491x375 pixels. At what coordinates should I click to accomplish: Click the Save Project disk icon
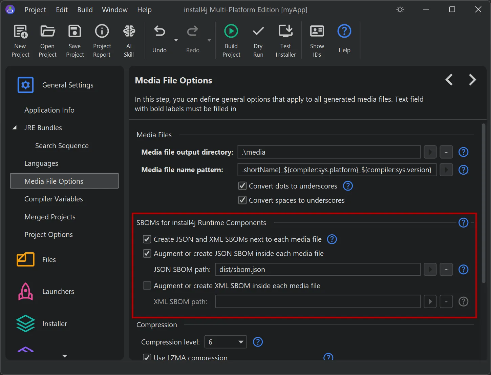click(74, 32)
